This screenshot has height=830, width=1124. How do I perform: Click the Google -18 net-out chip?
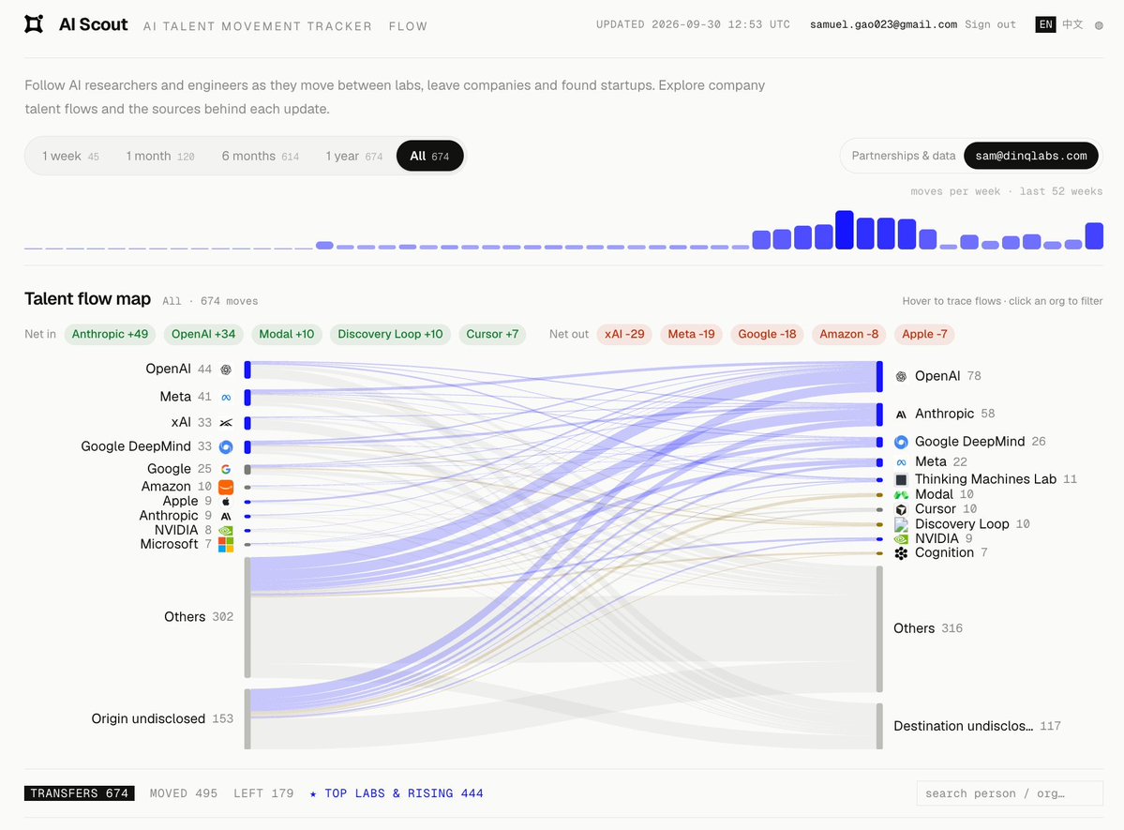point(767,334)
